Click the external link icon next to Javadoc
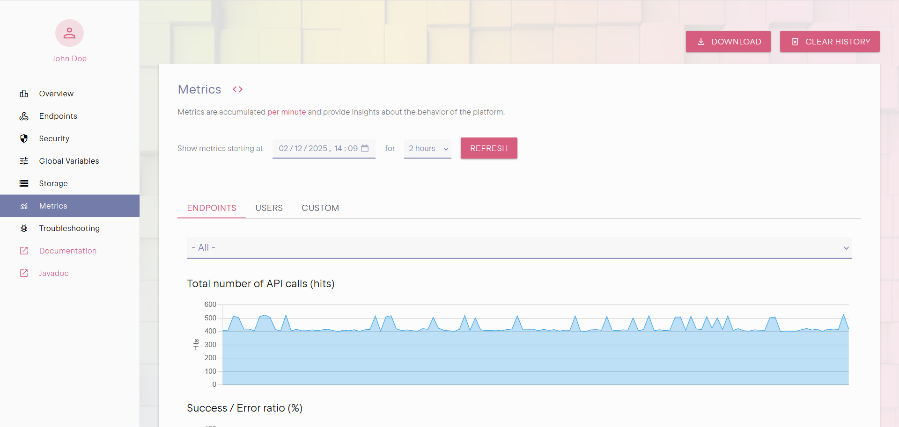Image resolution: width=899 pixels, height=427 pixels. click(x=24, y=273)
